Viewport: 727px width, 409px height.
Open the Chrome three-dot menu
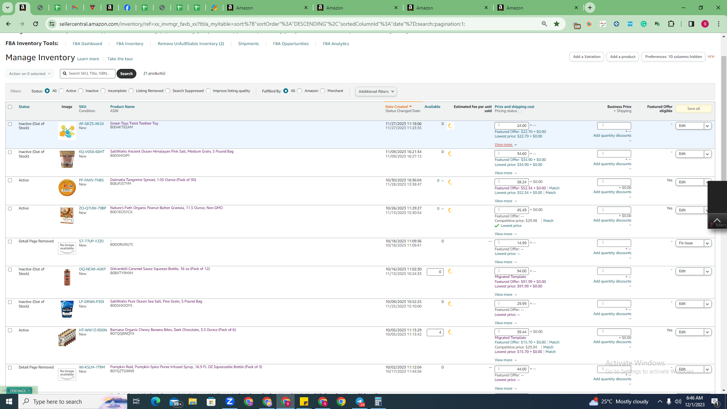(x=719, y=24)
